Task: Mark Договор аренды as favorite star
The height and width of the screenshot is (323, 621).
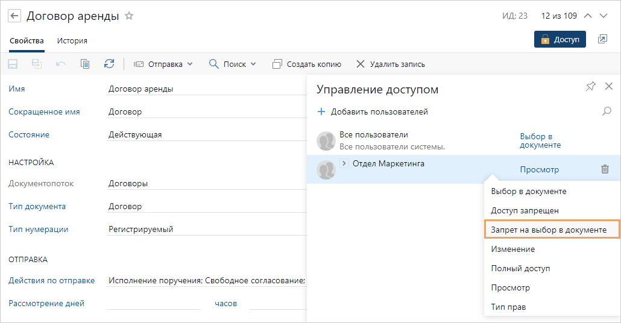Action: point(129,16)
